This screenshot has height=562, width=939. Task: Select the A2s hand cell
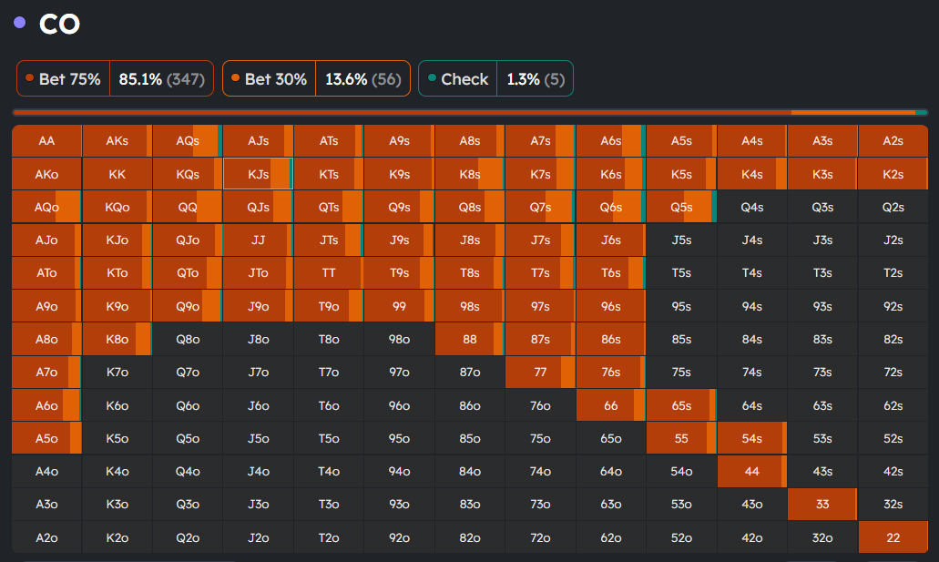point(893,141)
